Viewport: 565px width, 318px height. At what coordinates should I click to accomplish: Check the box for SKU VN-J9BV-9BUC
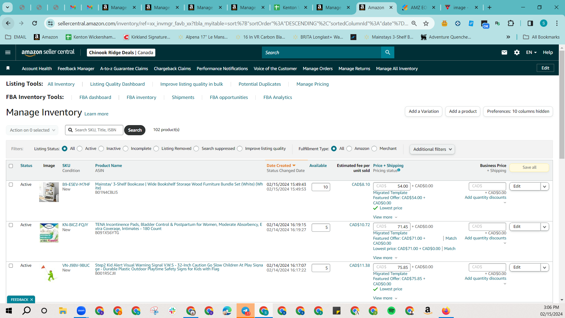11,266
